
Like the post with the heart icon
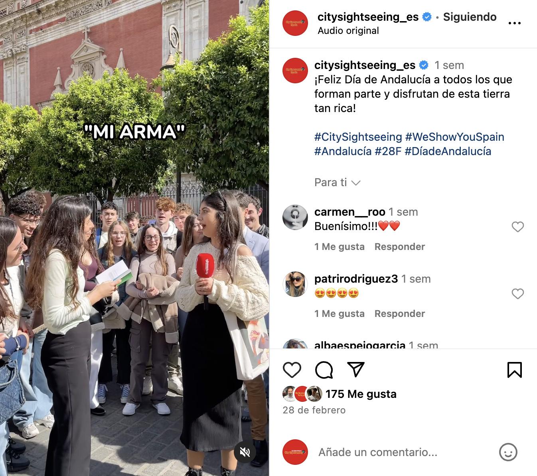(x=292, y=370)
